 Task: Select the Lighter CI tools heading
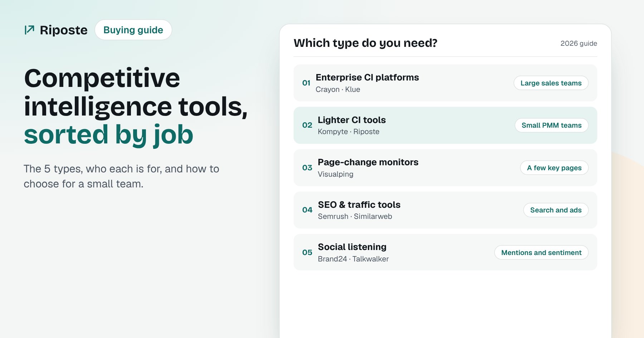(352, 120)
